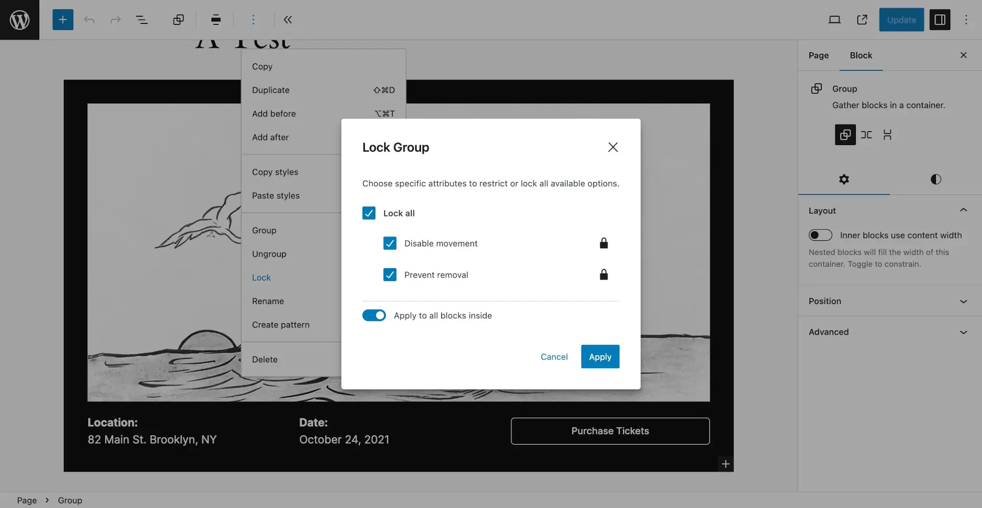Switch to the Styles panel using the half-circle icon
This screenshot has height=508, width=982.
click(x=935, y=180)
